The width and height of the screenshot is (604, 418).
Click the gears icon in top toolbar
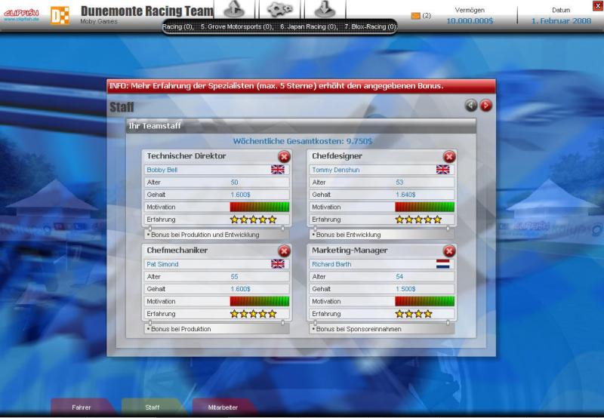click(x=279, y=9)
